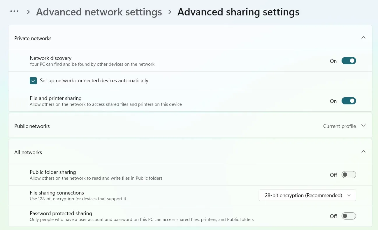Turn on Password protected sharing toggle
The image size is (378, 230).
coord(349,216)
